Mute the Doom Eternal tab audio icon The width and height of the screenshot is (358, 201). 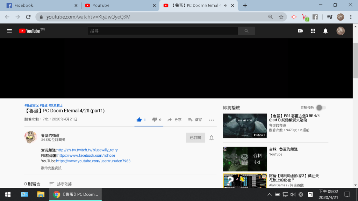point(225,6)
